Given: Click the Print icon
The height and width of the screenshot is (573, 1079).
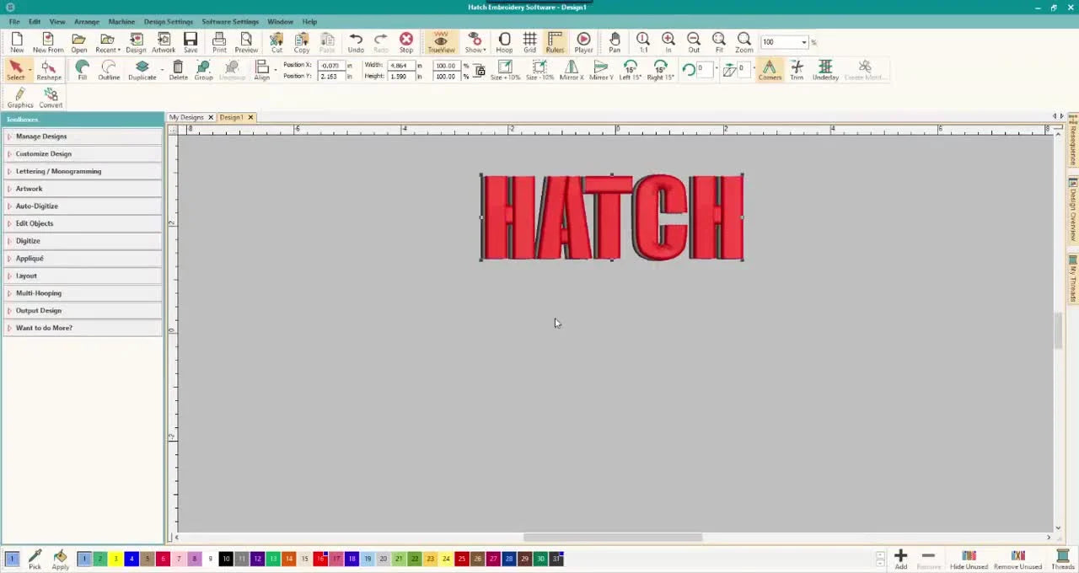Looking at the screenshot, I should click(x=219, y=42).
